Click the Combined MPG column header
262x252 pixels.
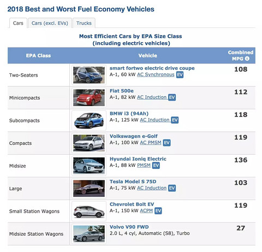[x=240, y=55]
